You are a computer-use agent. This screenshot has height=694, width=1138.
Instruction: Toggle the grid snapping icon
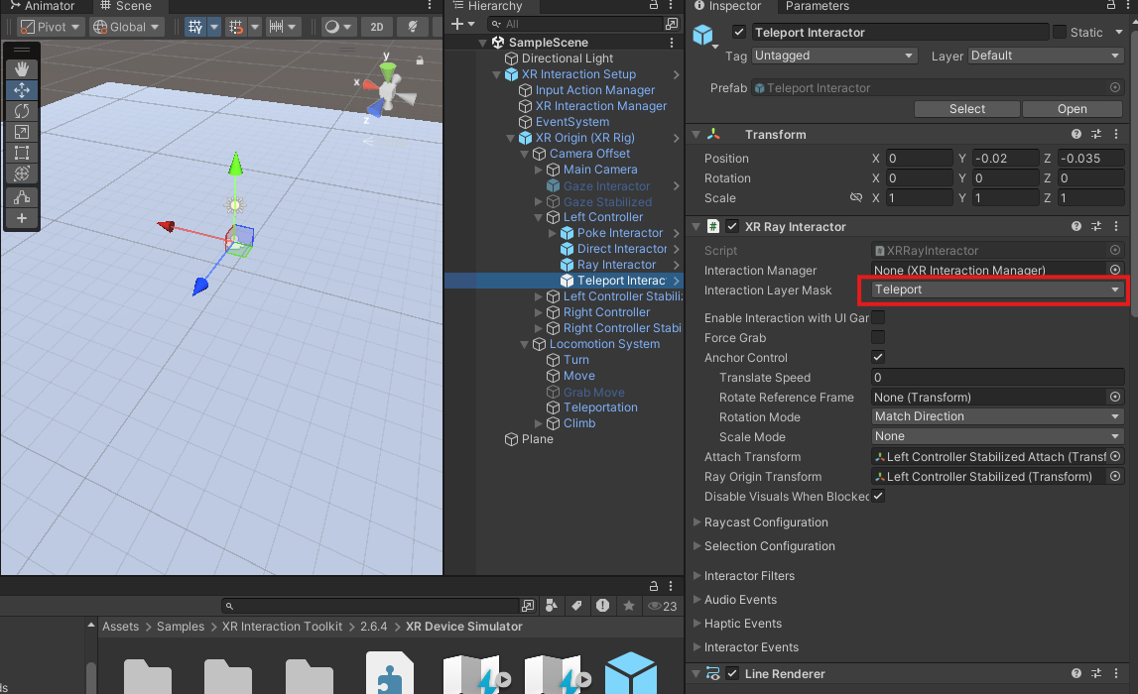236,27
